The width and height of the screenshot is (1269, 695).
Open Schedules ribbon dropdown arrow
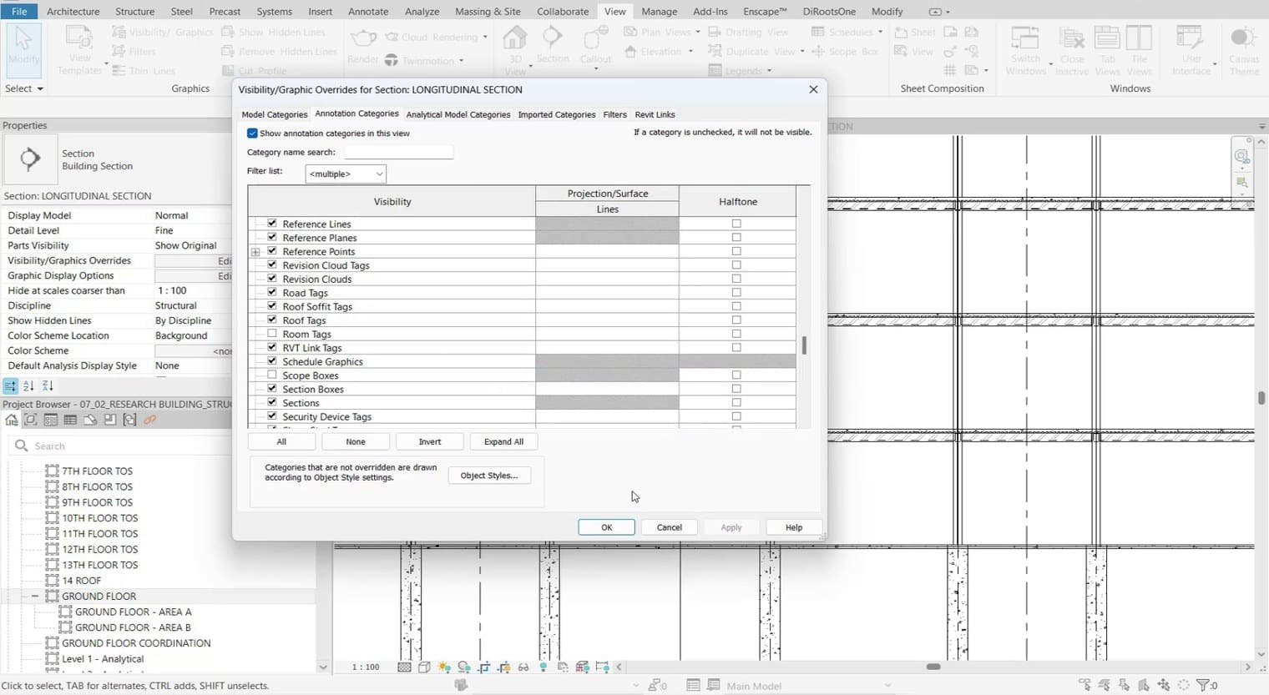pos(880,32)
